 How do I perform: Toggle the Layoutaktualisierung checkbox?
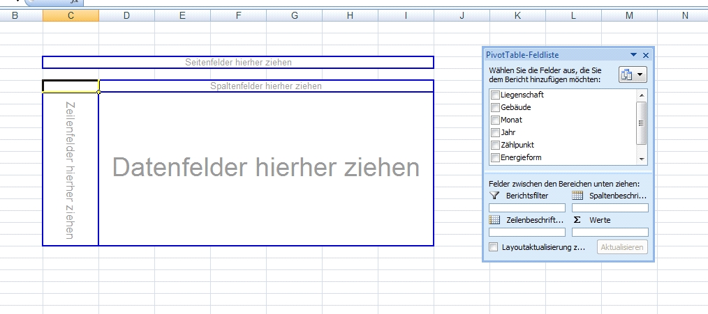pos(494,247)
